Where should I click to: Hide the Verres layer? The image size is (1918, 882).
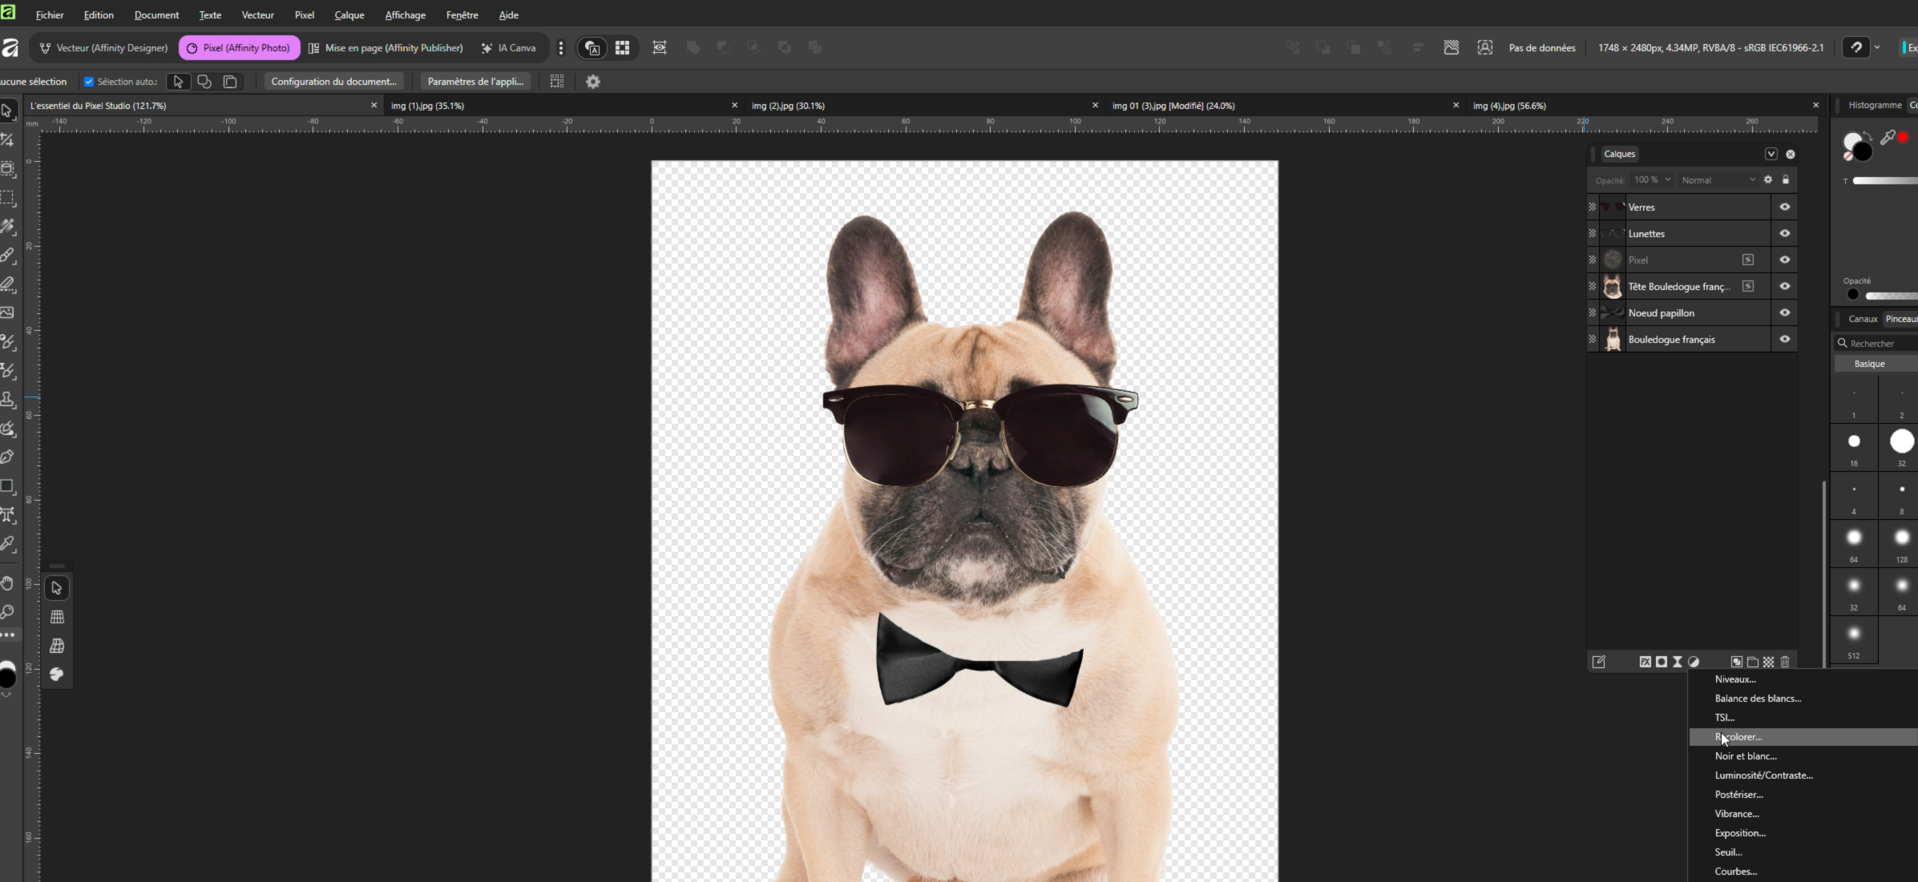click(1785, 207)
